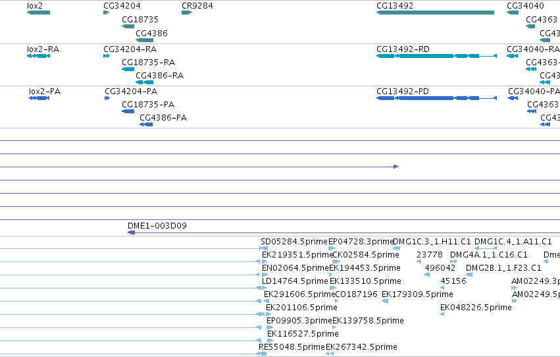Select protein CG34204-PA

tap(107, 98)
